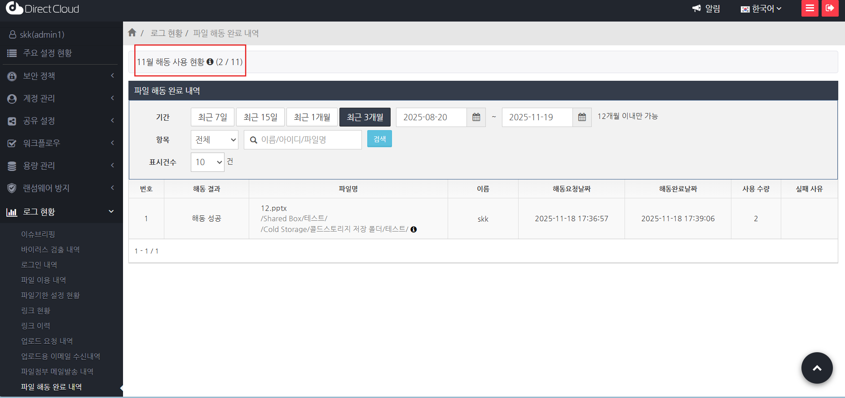845x398 pixels.
Task: Click the 검색 search button
Action: point(379,139)
